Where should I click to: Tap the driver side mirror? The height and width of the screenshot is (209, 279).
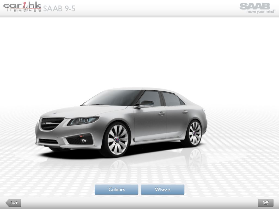click(x=146, y=104)
